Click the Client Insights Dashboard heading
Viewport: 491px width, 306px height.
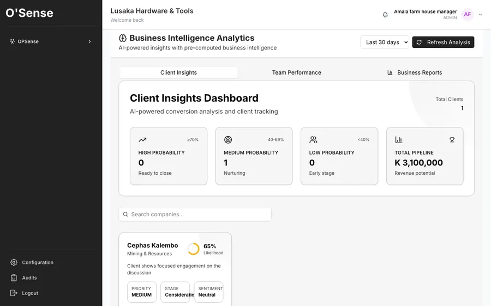(194, 98)
